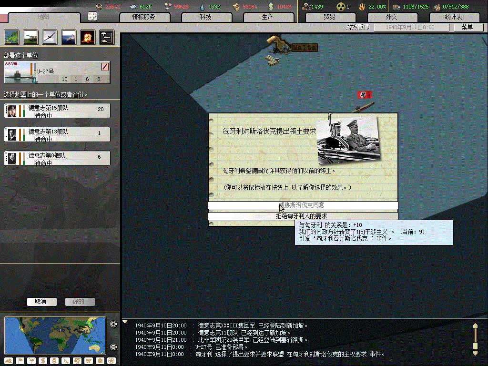This screenshot has width=488, height=366.
Task: Open the force deployment pool icon
Action: (x=107, y=37)
